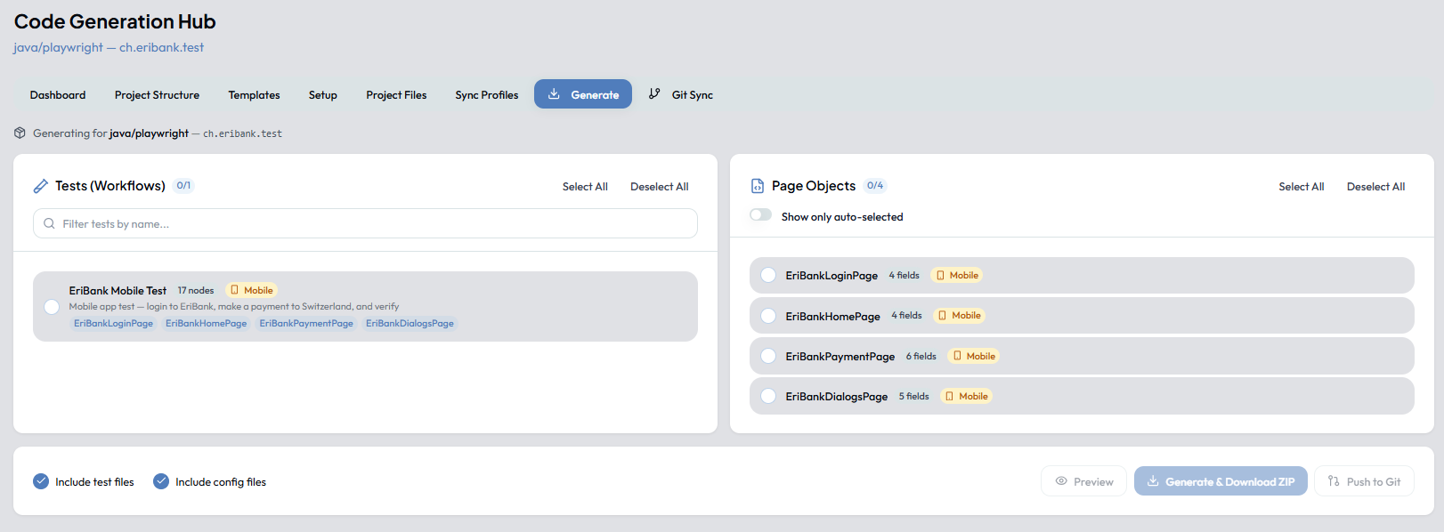The height and width of the screenshot is (532, 1444).
Task: Click the 0/1 counter badge beside Tests (Workflows)
Action: coord(183,186)
